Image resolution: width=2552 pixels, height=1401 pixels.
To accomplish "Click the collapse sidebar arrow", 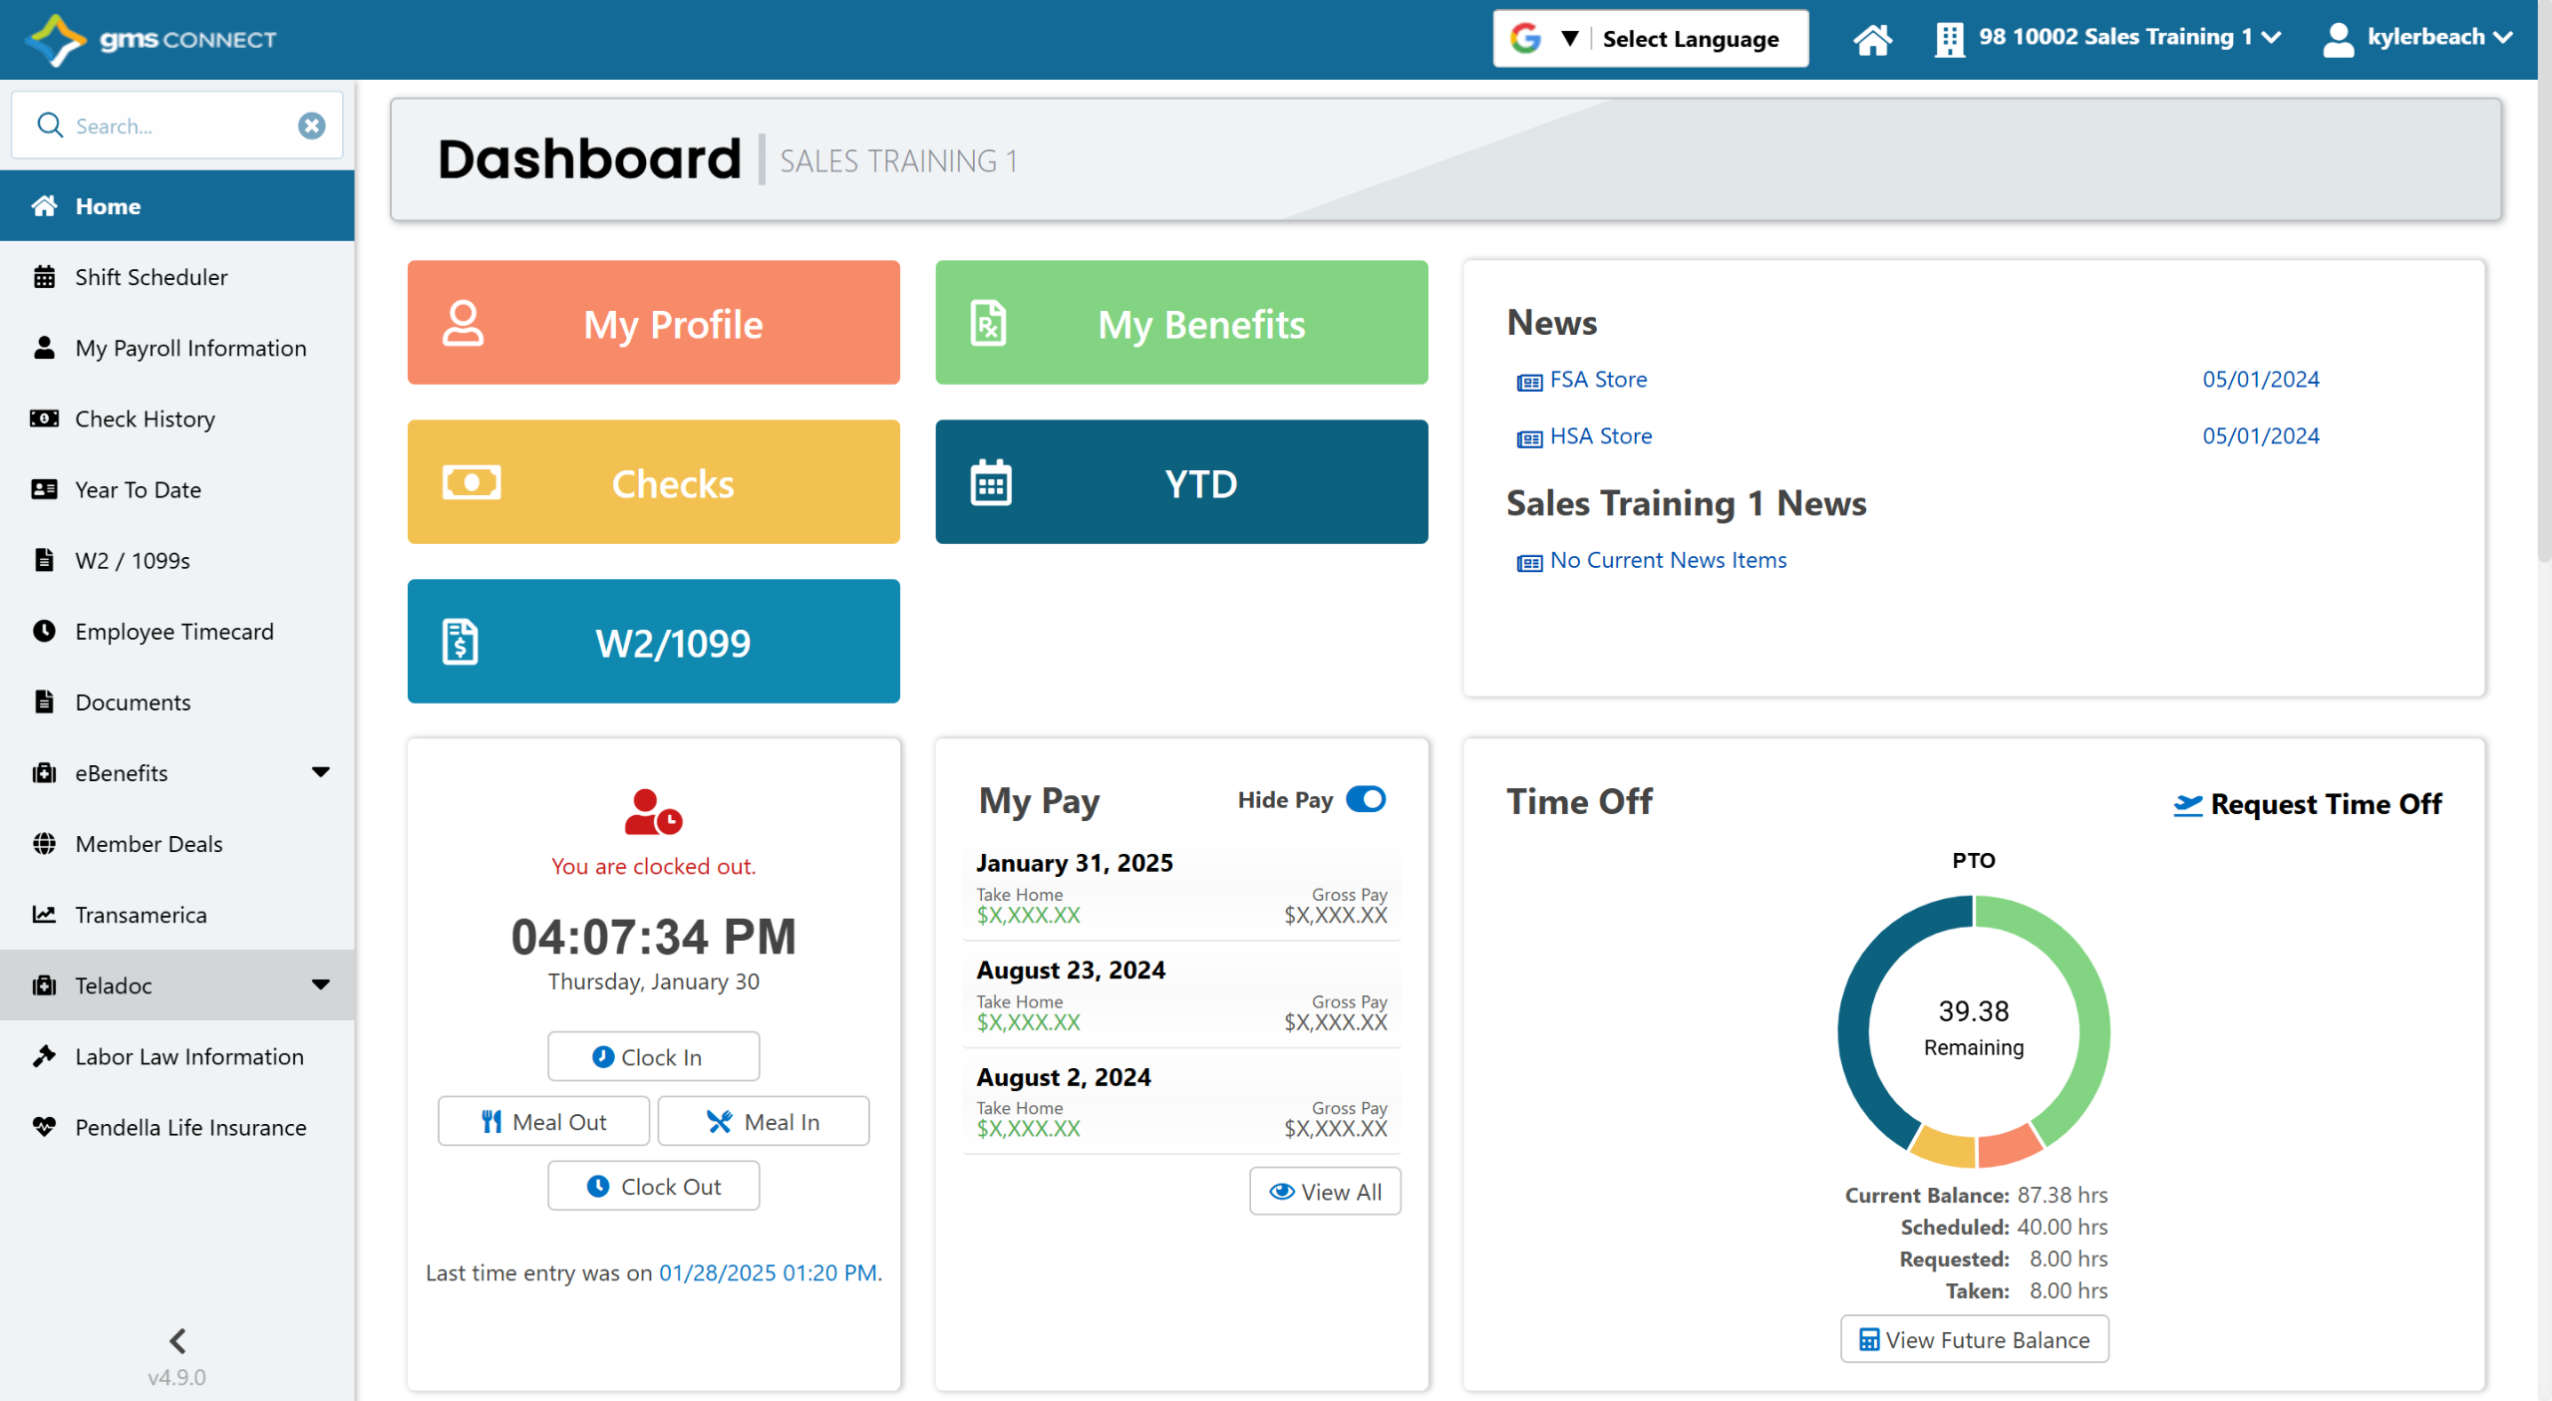I will pos(177,1340).
